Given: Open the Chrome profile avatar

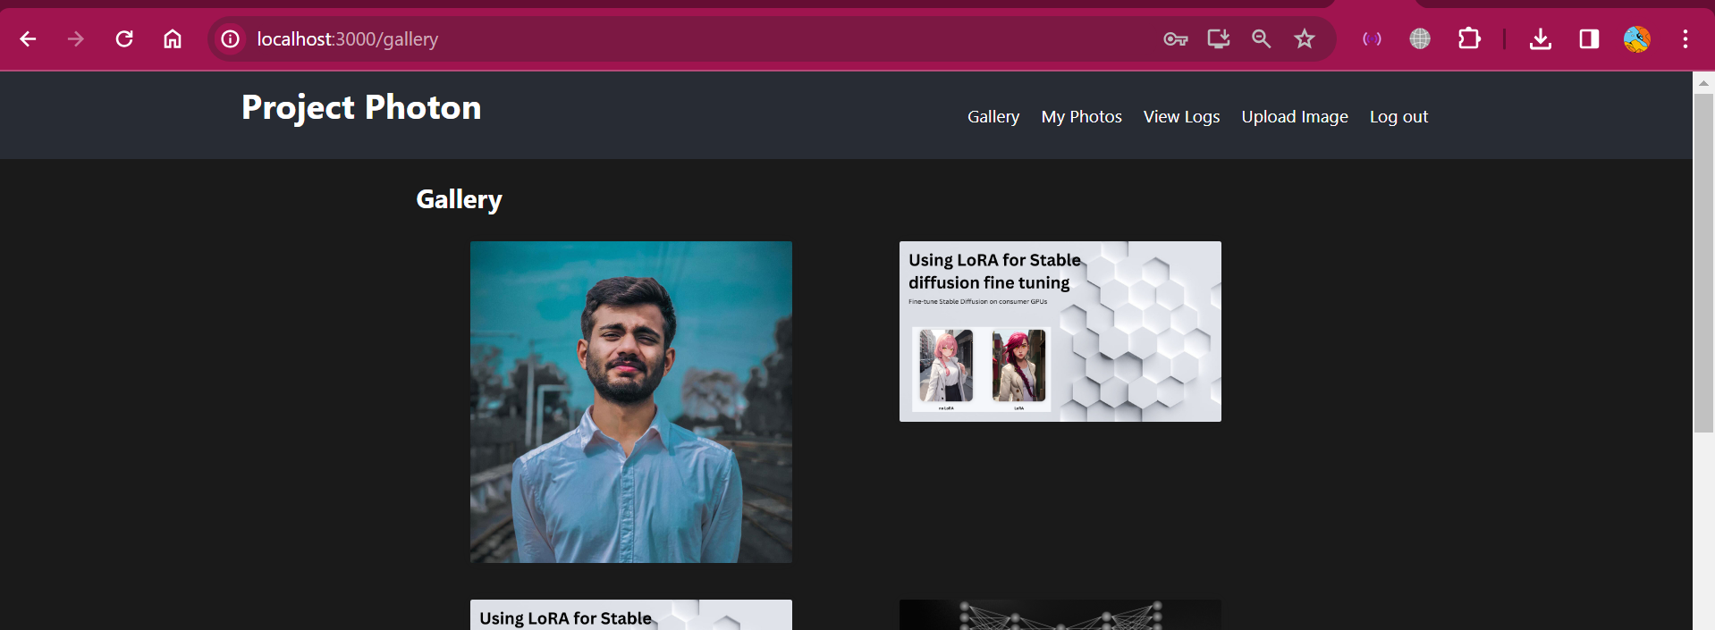Looking at the screenshot, I should (x=1637, y=39).
